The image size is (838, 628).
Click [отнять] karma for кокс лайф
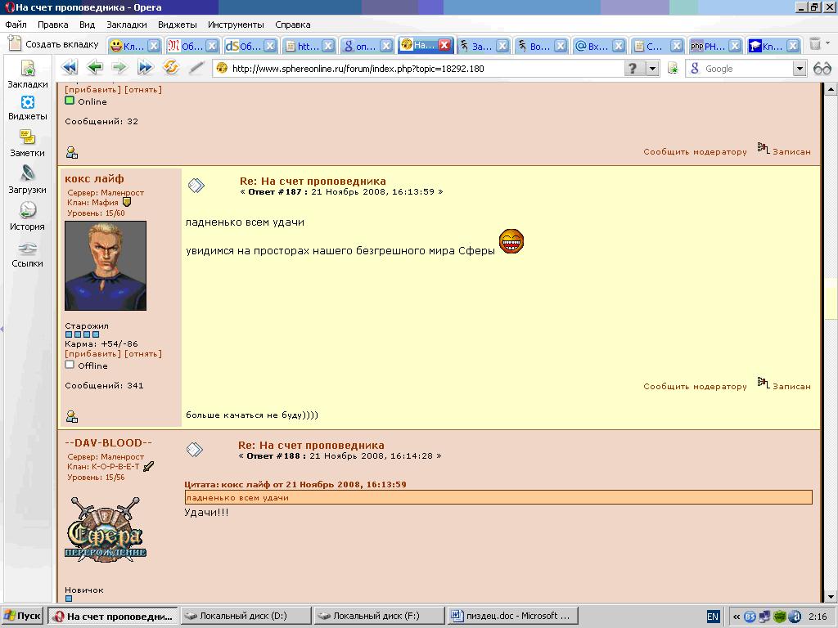tap(142, 353)
